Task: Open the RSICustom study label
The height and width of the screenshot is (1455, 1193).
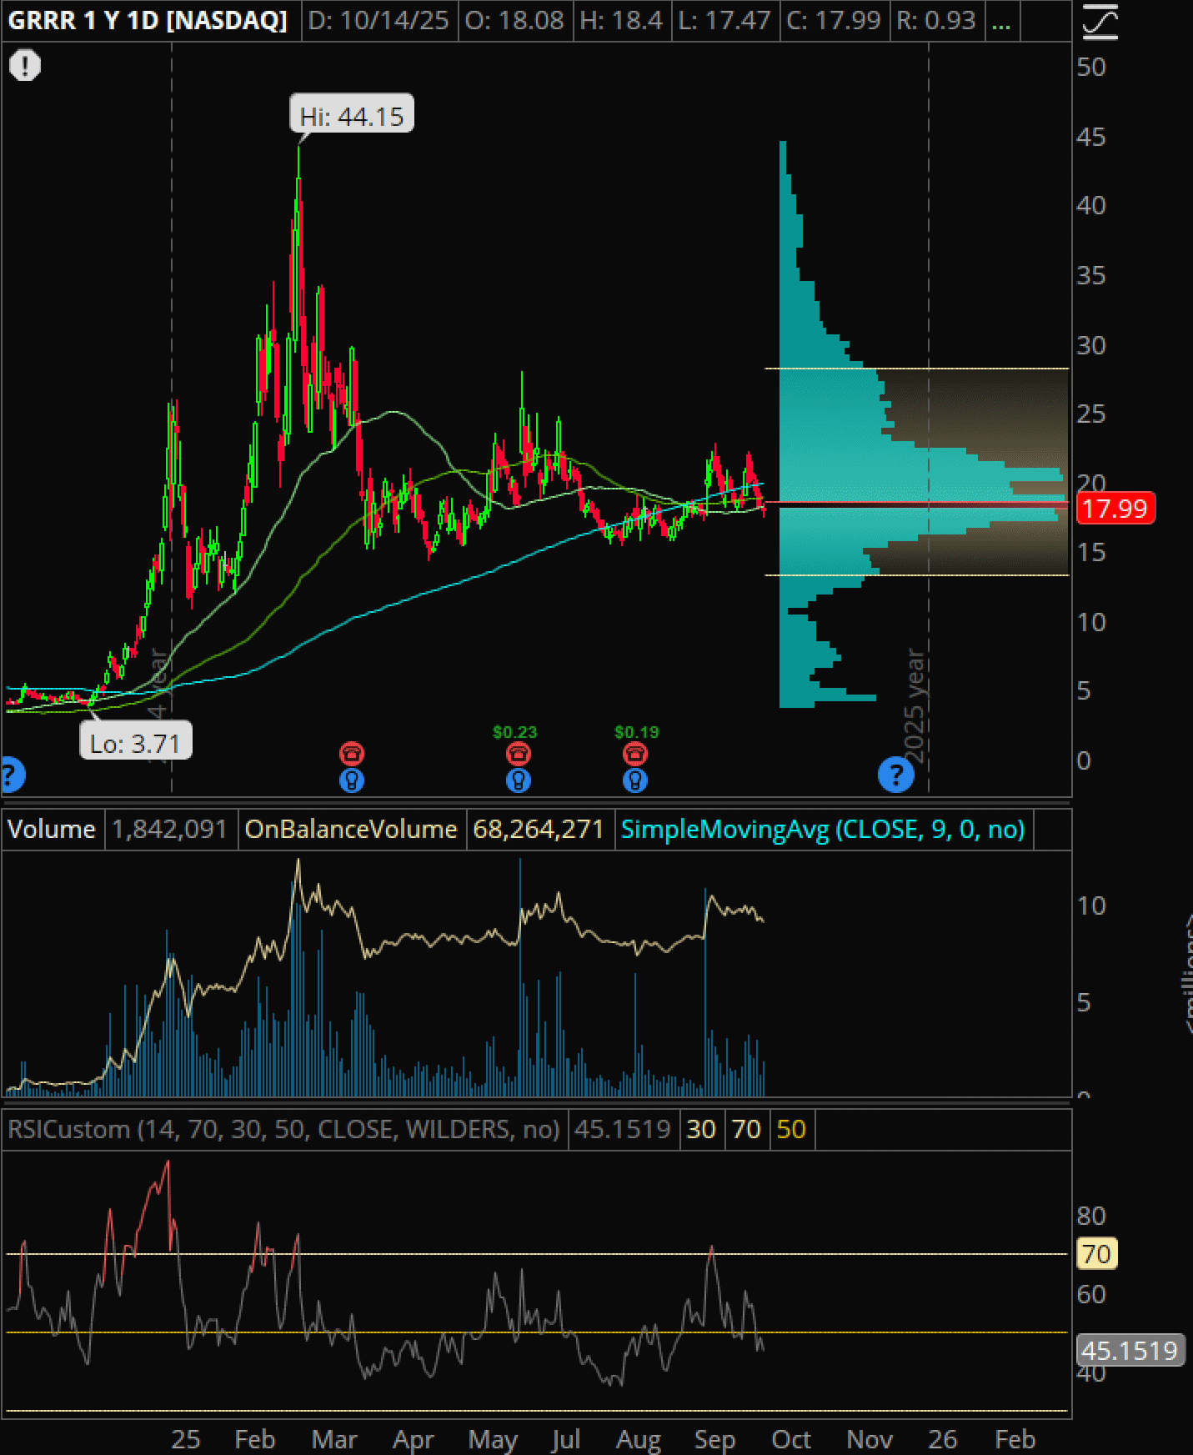Action: click(283, 1129)
